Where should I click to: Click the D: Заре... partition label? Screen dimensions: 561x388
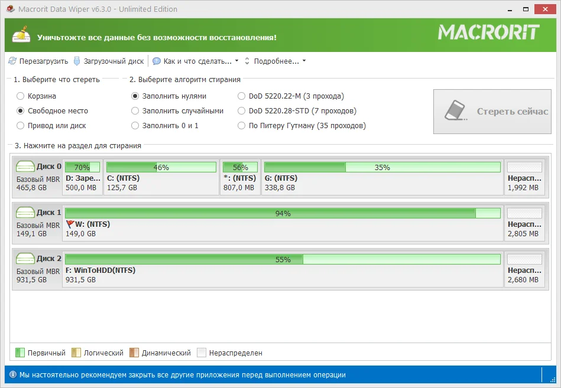coord(83,178)
